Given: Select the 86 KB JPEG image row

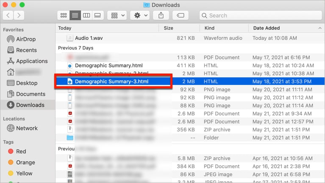Looking at the screenshot, I should (x=190, y=175).
